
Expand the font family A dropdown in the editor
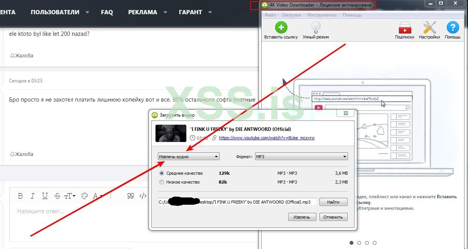[97, 196]
